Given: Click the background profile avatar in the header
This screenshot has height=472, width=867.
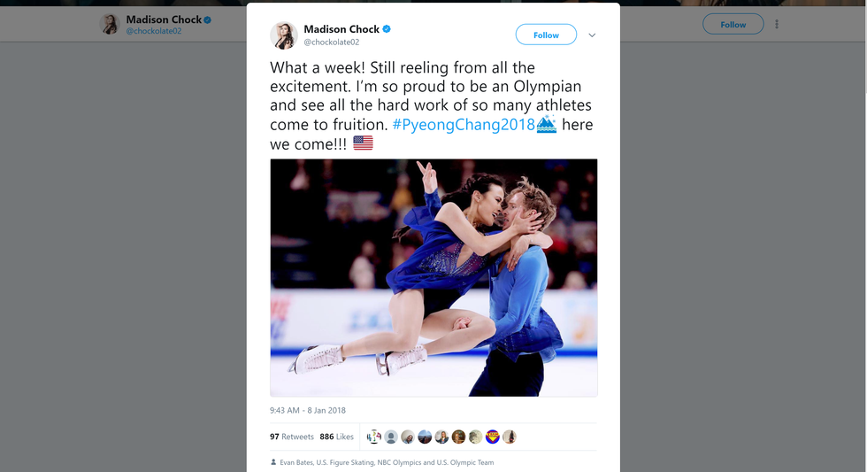Looking at the screenshot, I should [x=111, y=24].
